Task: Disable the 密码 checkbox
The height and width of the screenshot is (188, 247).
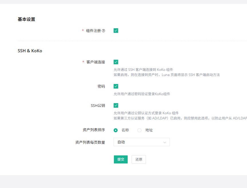Action: [x=116, y=86]
